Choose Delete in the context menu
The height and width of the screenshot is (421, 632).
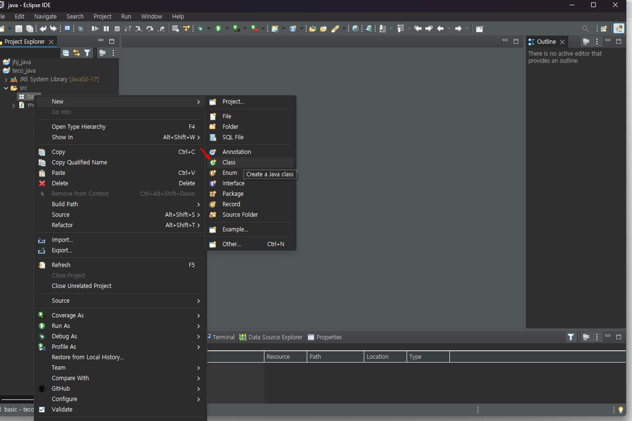[120, 183]
